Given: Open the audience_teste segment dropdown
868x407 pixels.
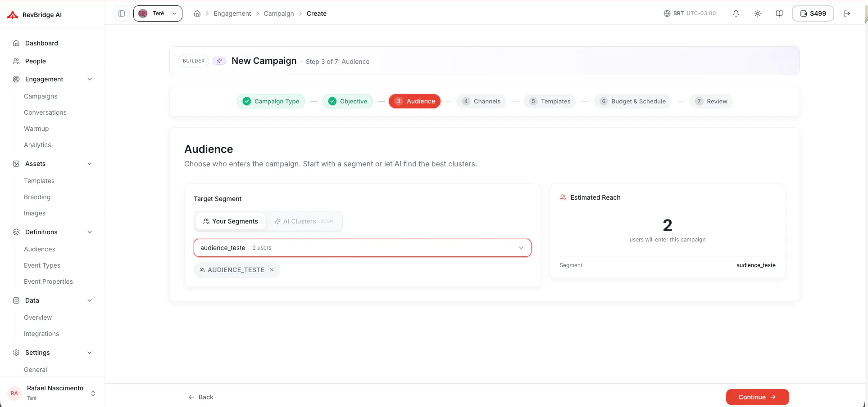Looking at the screenshot, I should click(x=363, y=248).
